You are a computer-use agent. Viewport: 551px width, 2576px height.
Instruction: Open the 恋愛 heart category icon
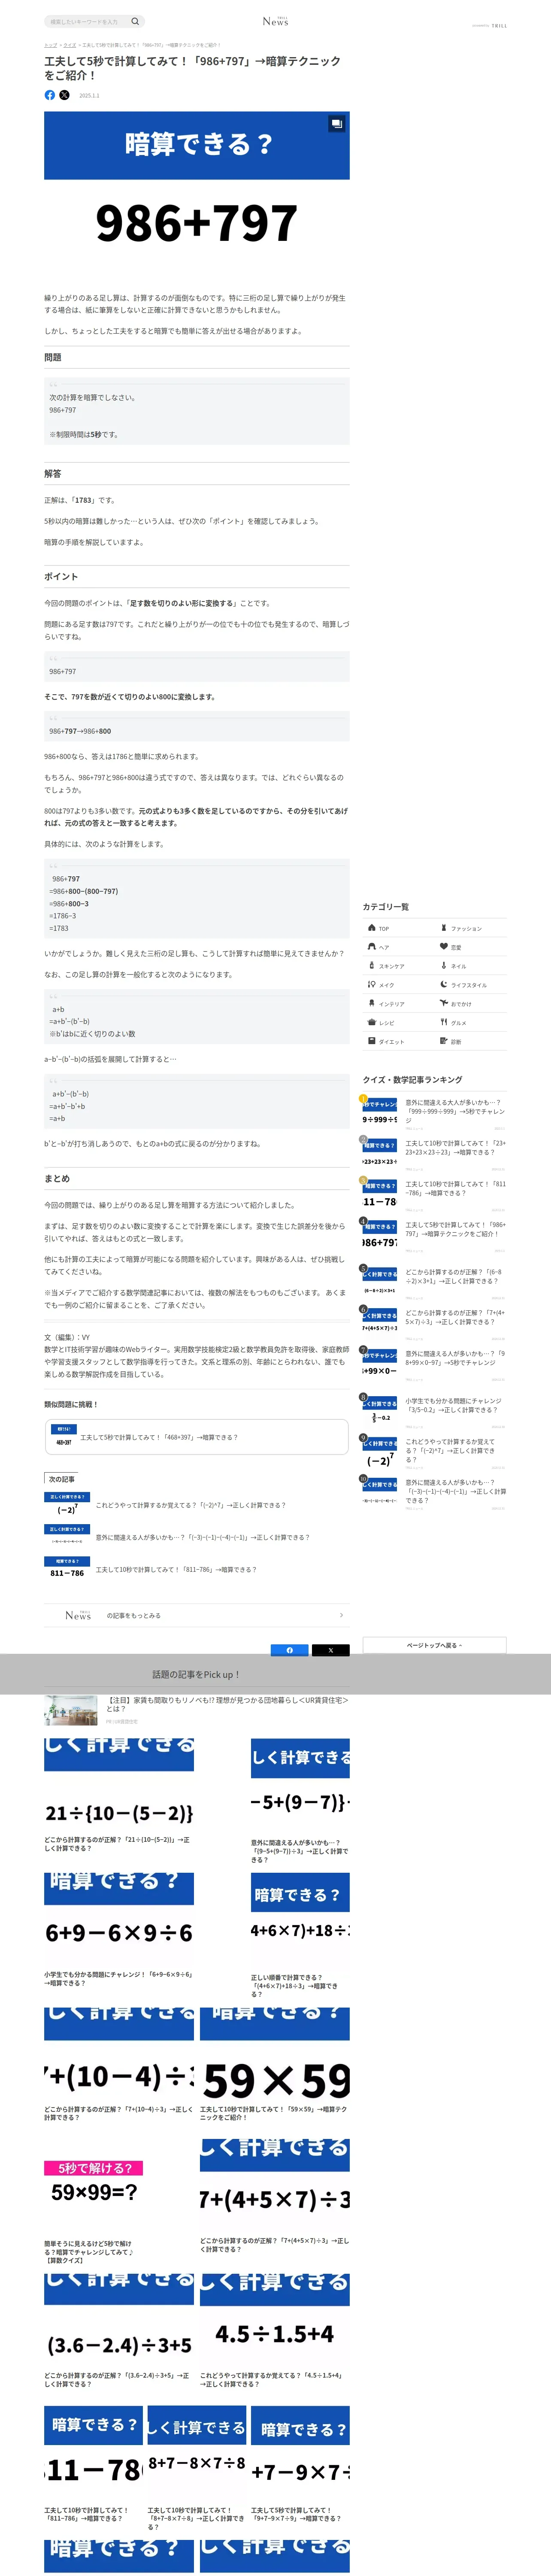pyautogui.click(x=444, y=946)
